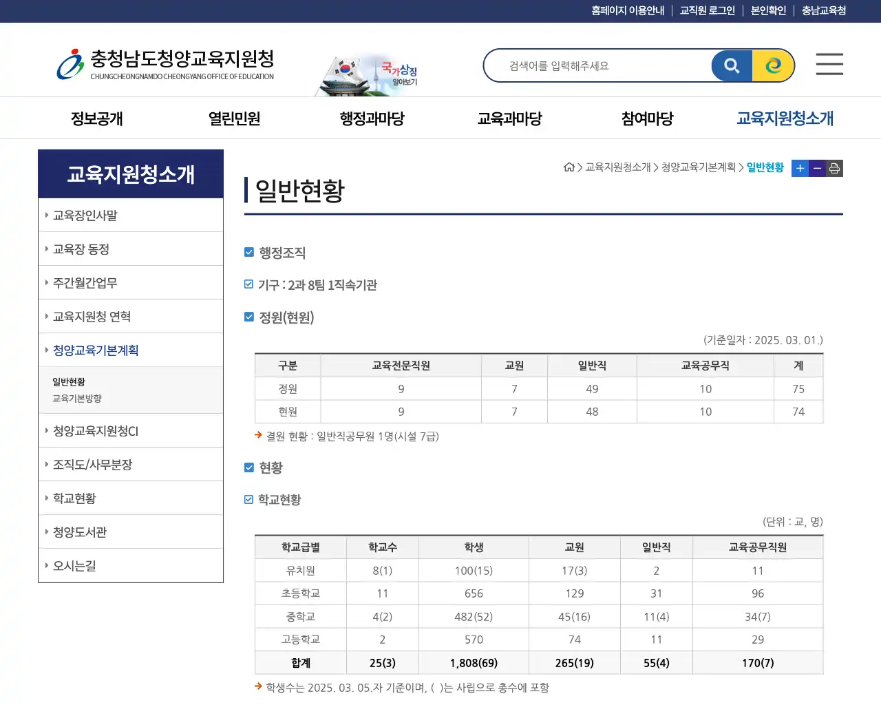Click the 현원 일반직 cell 48
Viewport: 881px width, 705px height.
[592, 412]
